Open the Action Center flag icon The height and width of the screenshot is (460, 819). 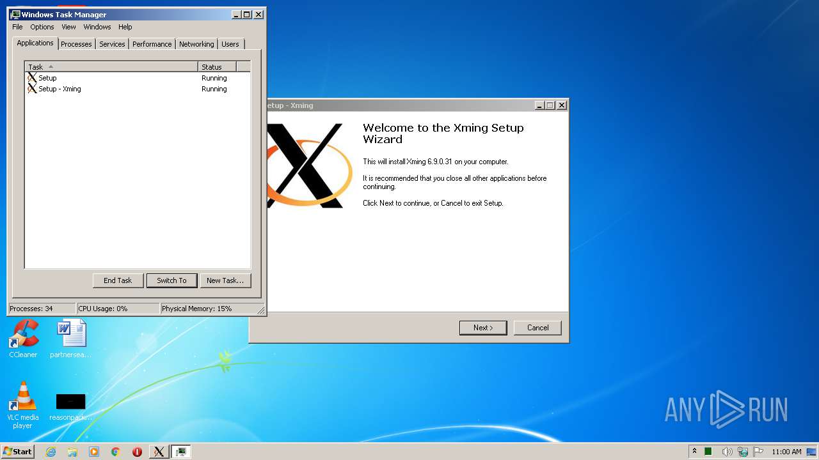[x=758, y=452]
